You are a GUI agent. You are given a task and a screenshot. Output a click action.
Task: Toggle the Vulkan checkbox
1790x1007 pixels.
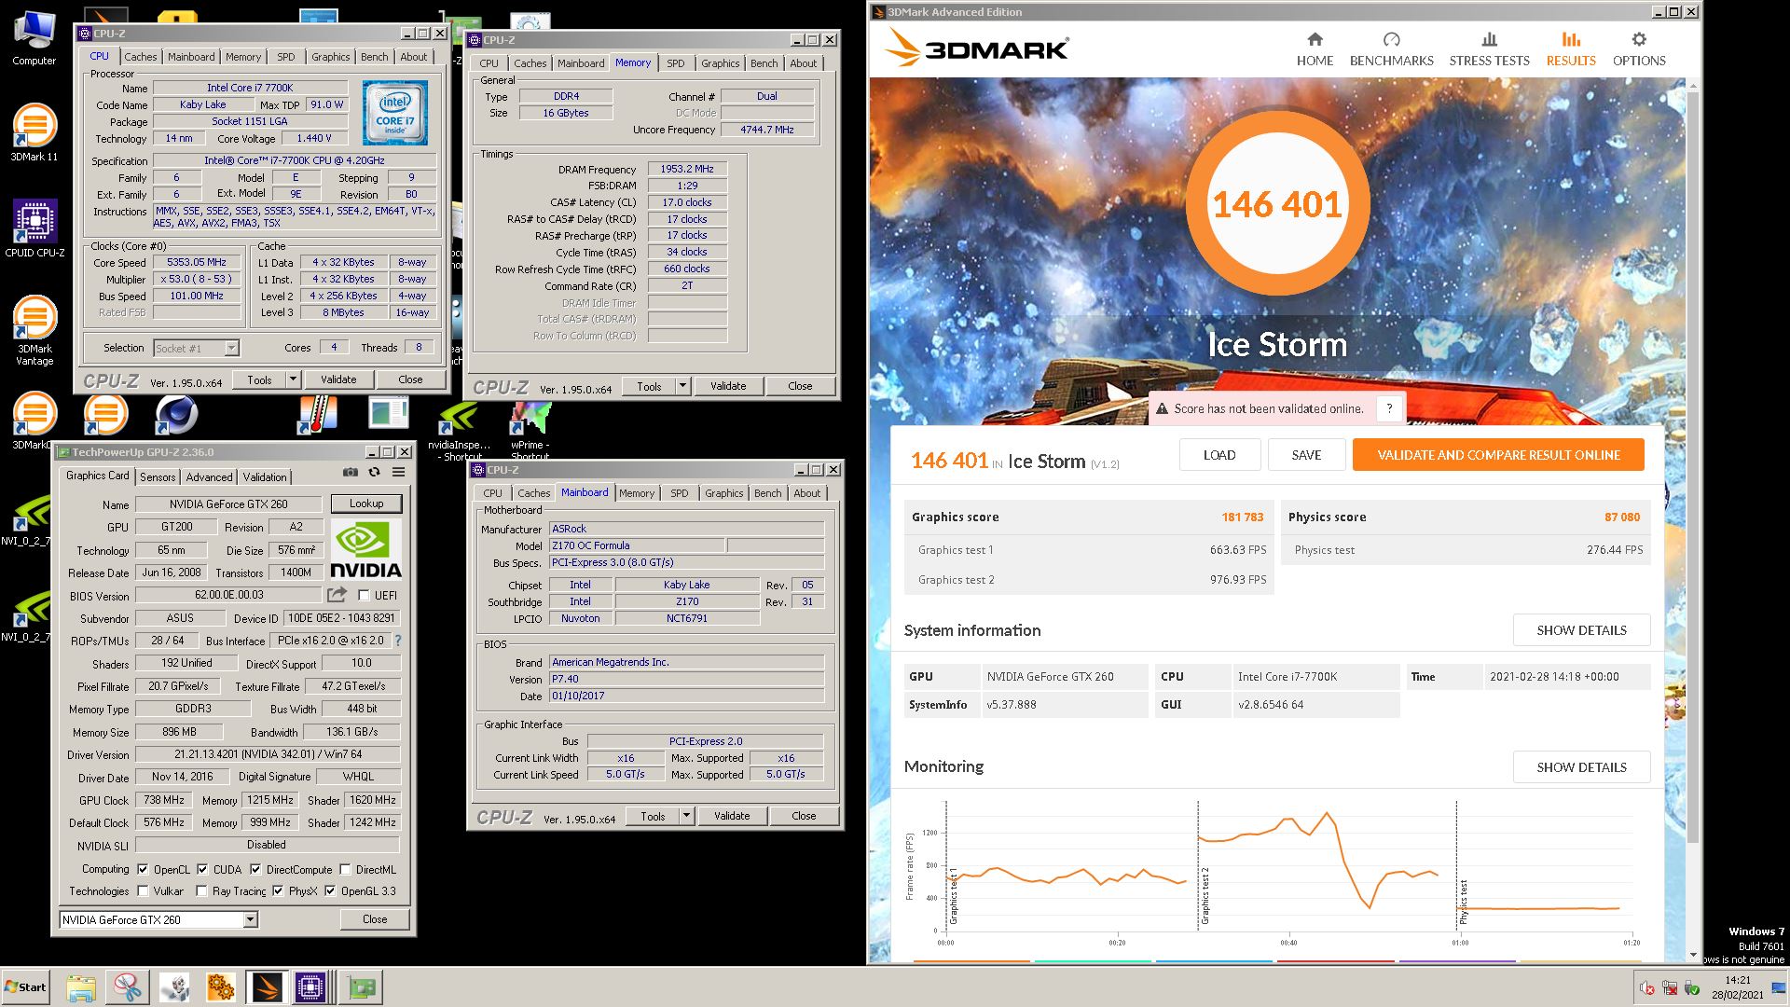[143, 891]
